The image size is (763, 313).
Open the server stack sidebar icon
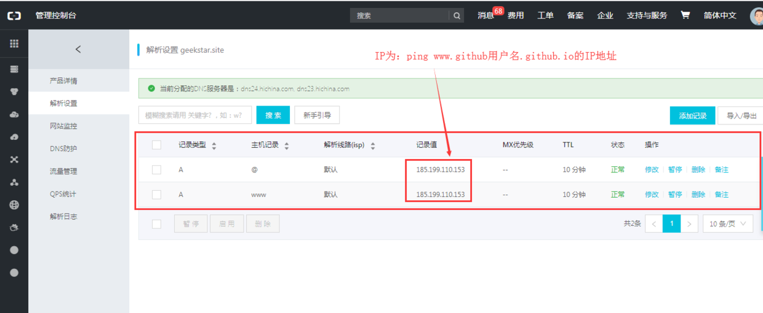pyautogui.click(x=14, y=69)
